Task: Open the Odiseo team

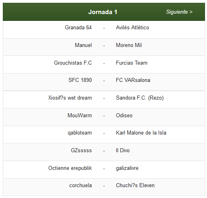Action: (x=124, y=115)
